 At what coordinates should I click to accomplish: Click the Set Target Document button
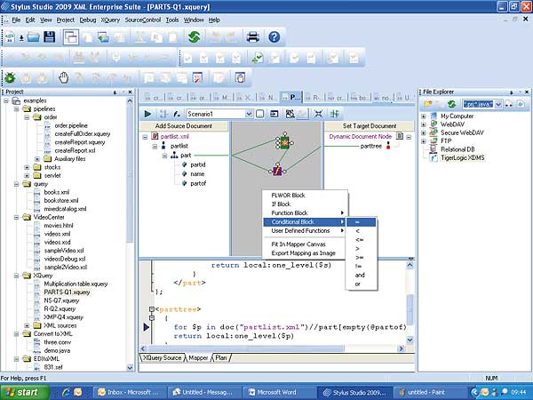pyautogui.click(x=370, y=126)
